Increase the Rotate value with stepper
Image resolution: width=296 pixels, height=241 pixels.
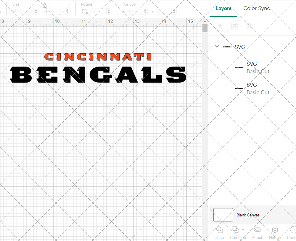pos(109,10)
